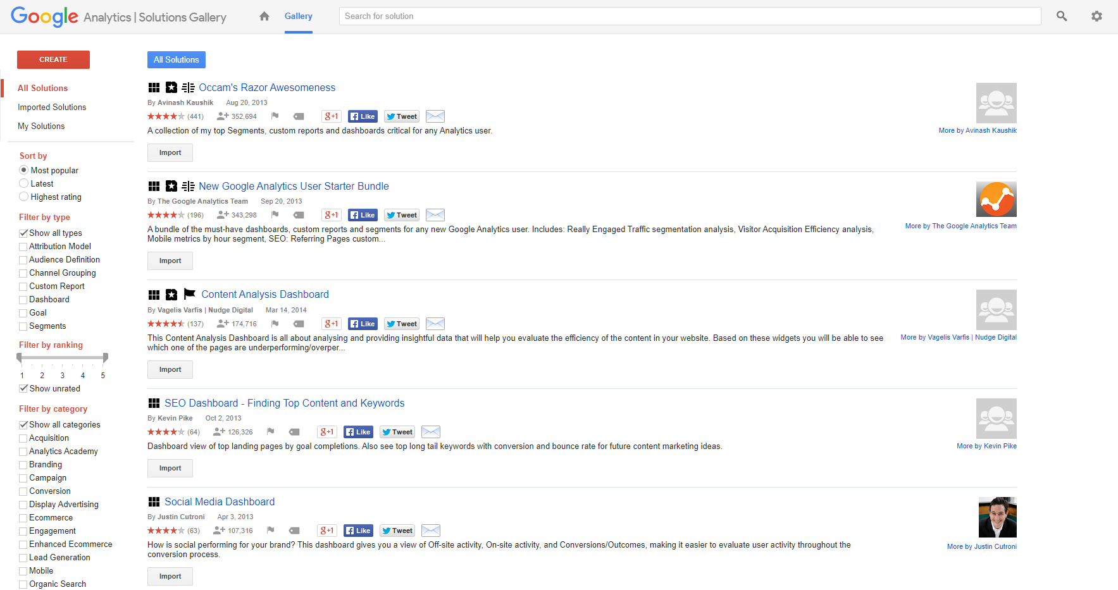
Task: Click the Google Analytics Team logo thumbnail
Action: 997,199
